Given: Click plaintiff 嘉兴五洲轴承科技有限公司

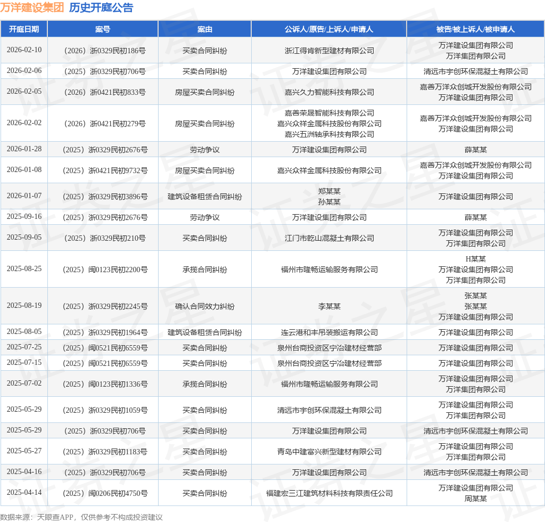Looking at the screenshot, I should tap(329, 134).
